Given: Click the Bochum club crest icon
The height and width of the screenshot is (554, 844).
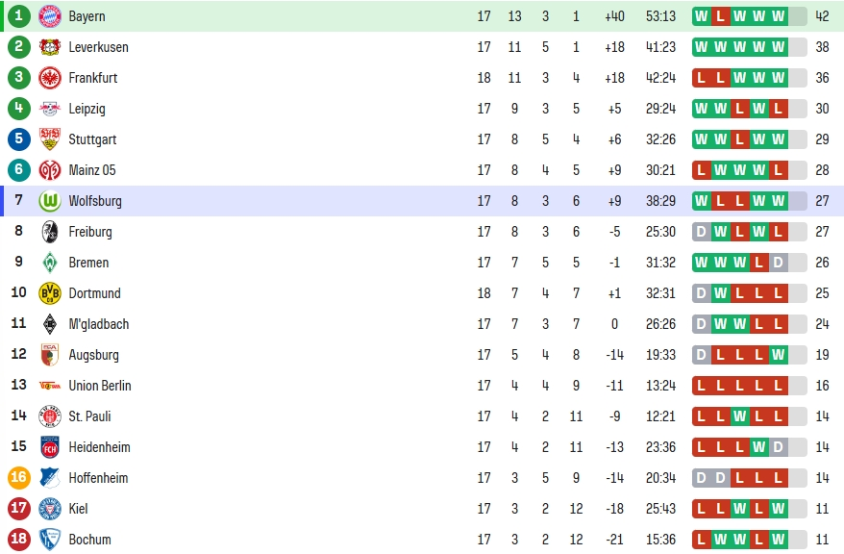Looking at the screenshot, I should point(50,540).
